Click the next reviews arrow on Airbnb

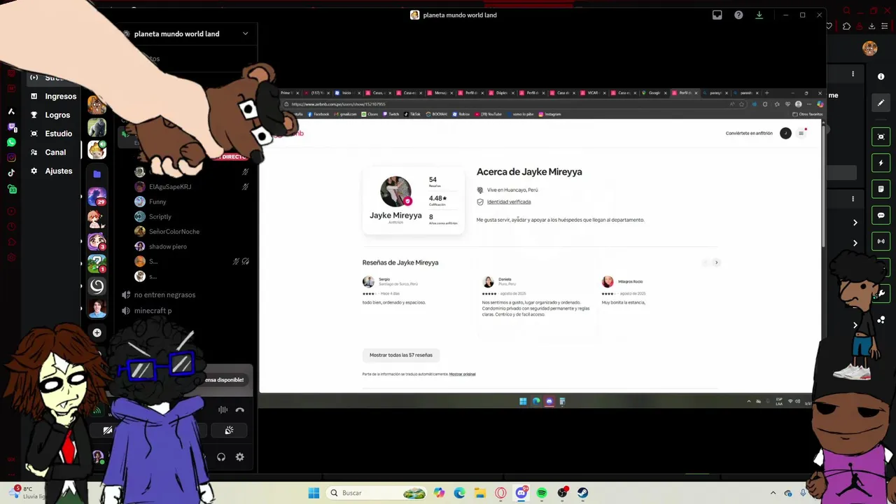click(716, 262)
